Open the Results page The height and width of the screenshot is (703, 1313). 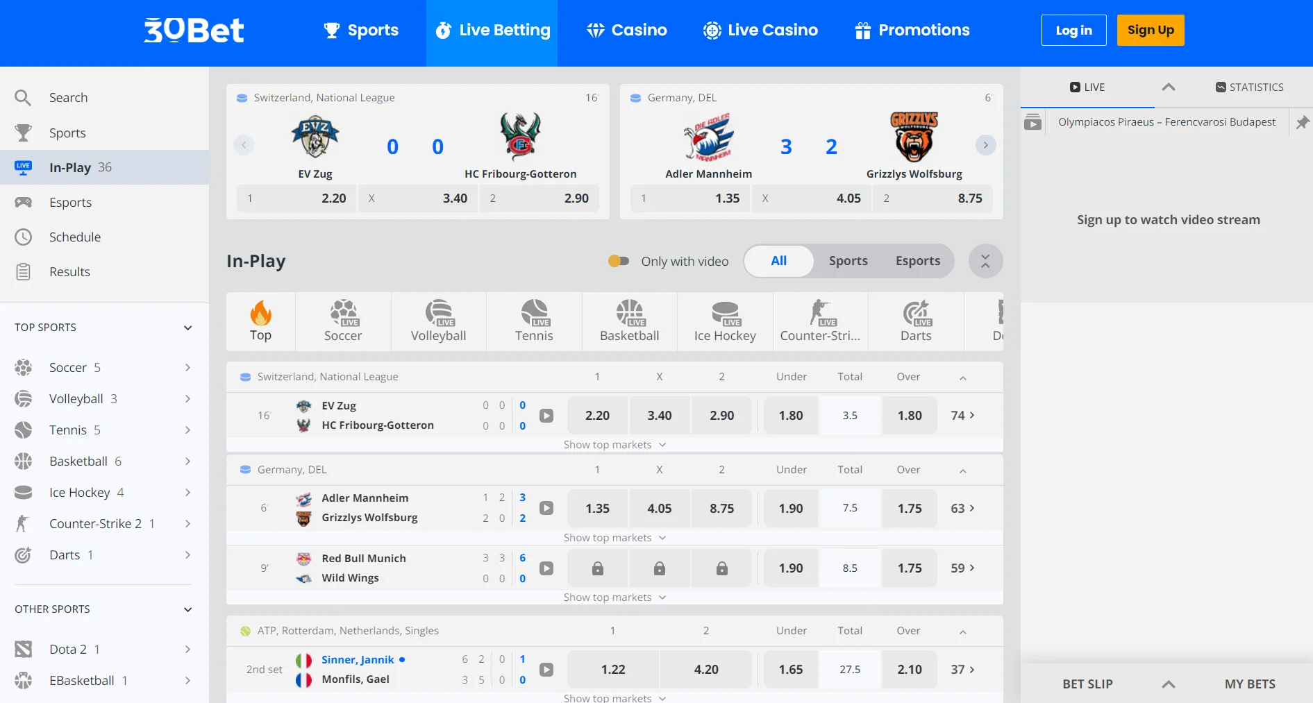click(x=104, y=271)
